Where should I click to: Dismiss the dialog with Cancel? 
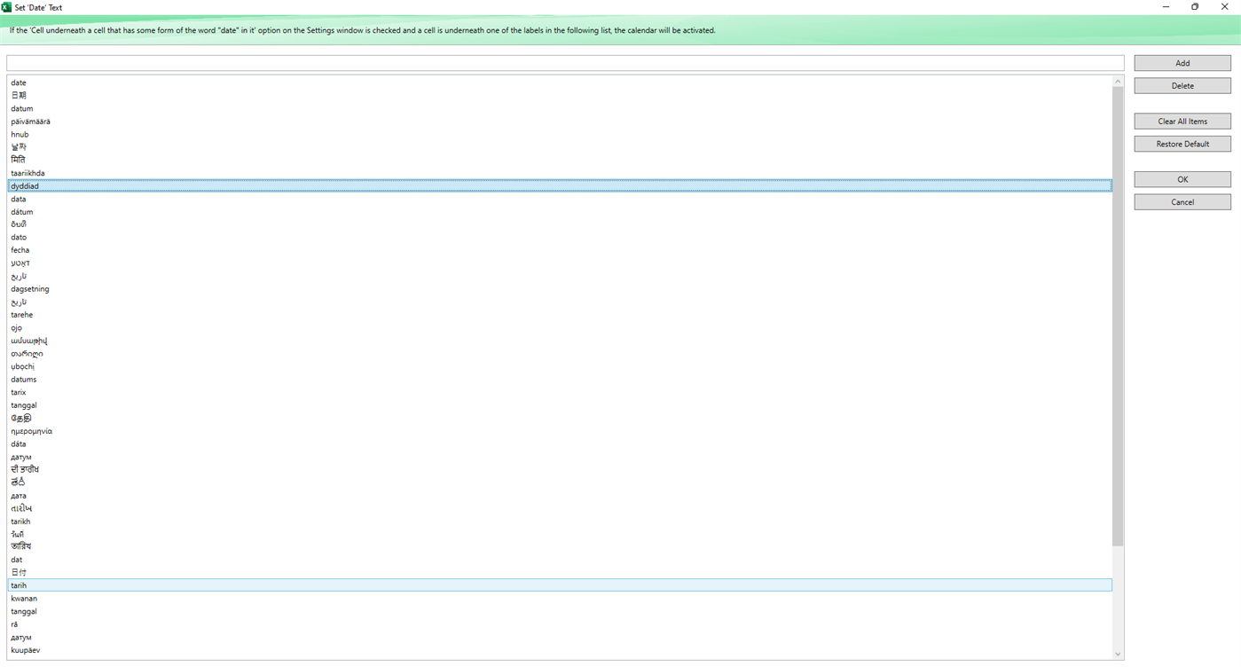pos(1182,201)
